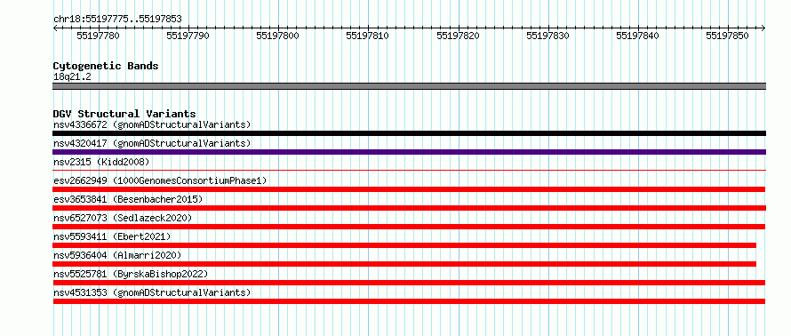Open variant nsv4320417 label
Image resolution: width=791 pixels, height=336 pixels.
click(x=152, y=143)
